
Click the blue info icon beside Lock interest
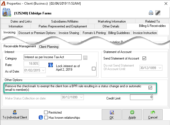click(51, 65)
